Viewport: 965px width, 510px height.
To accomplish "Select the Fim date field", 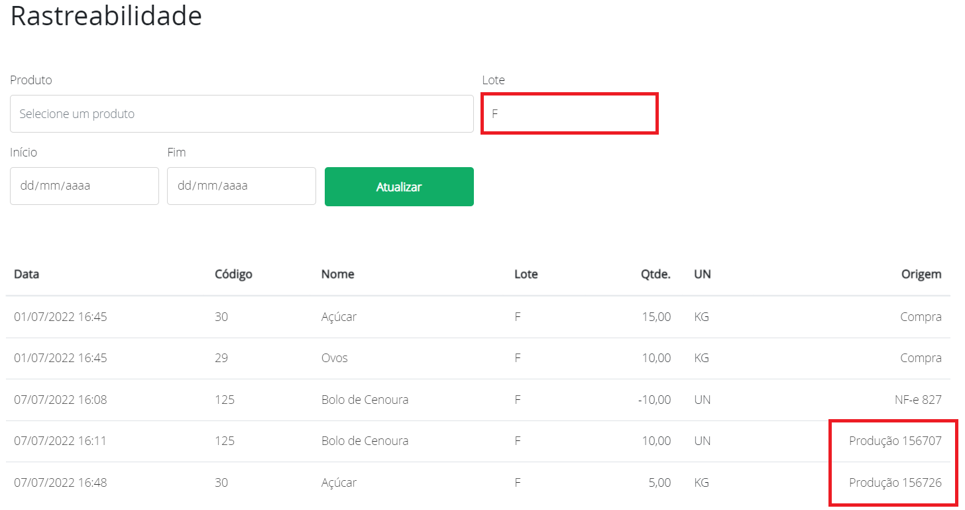I will coord(241,186).
